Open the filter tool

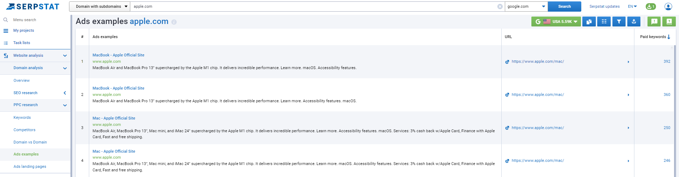[x=619, y=22]
